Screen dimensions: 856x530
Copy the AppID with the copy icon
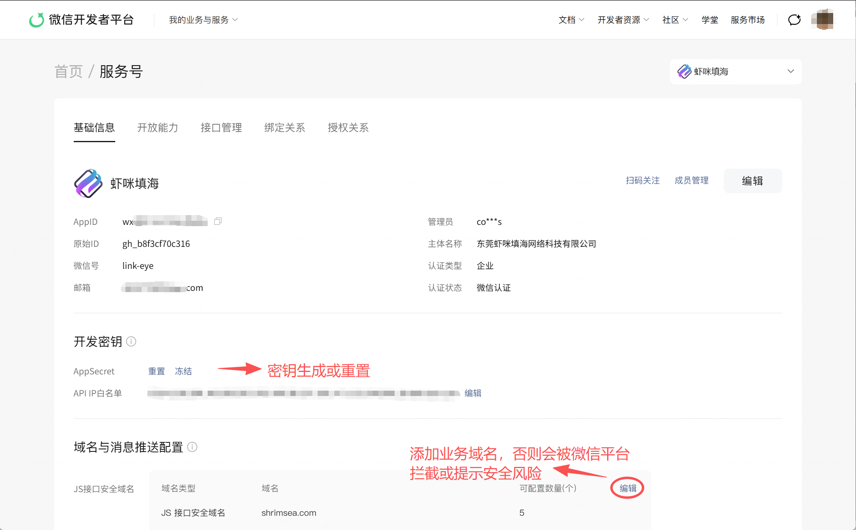coord(218,221)
